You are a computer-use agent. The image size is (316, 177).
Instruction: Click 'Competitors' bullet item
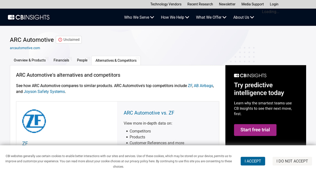[x=140, y=131]
